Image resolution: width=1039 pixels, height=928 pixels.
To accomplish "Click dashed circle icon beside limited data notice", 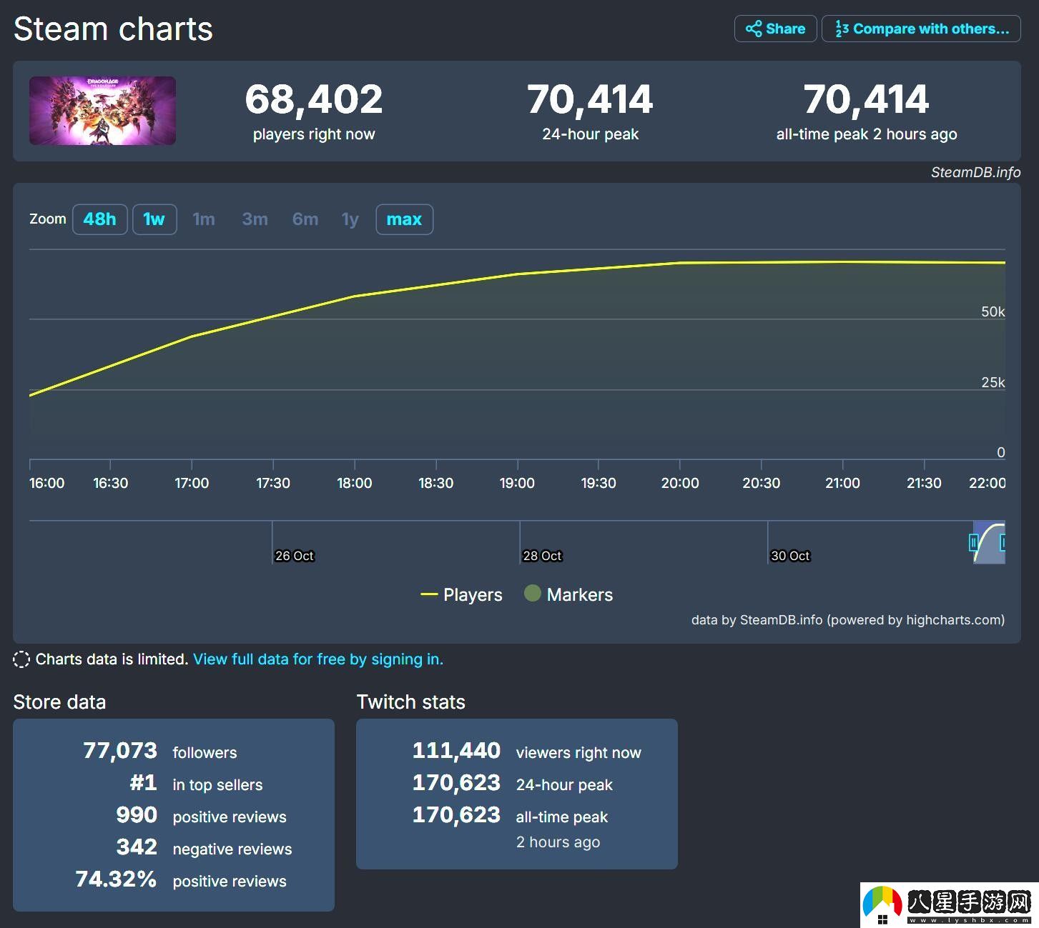I will [x=21, y=659].
